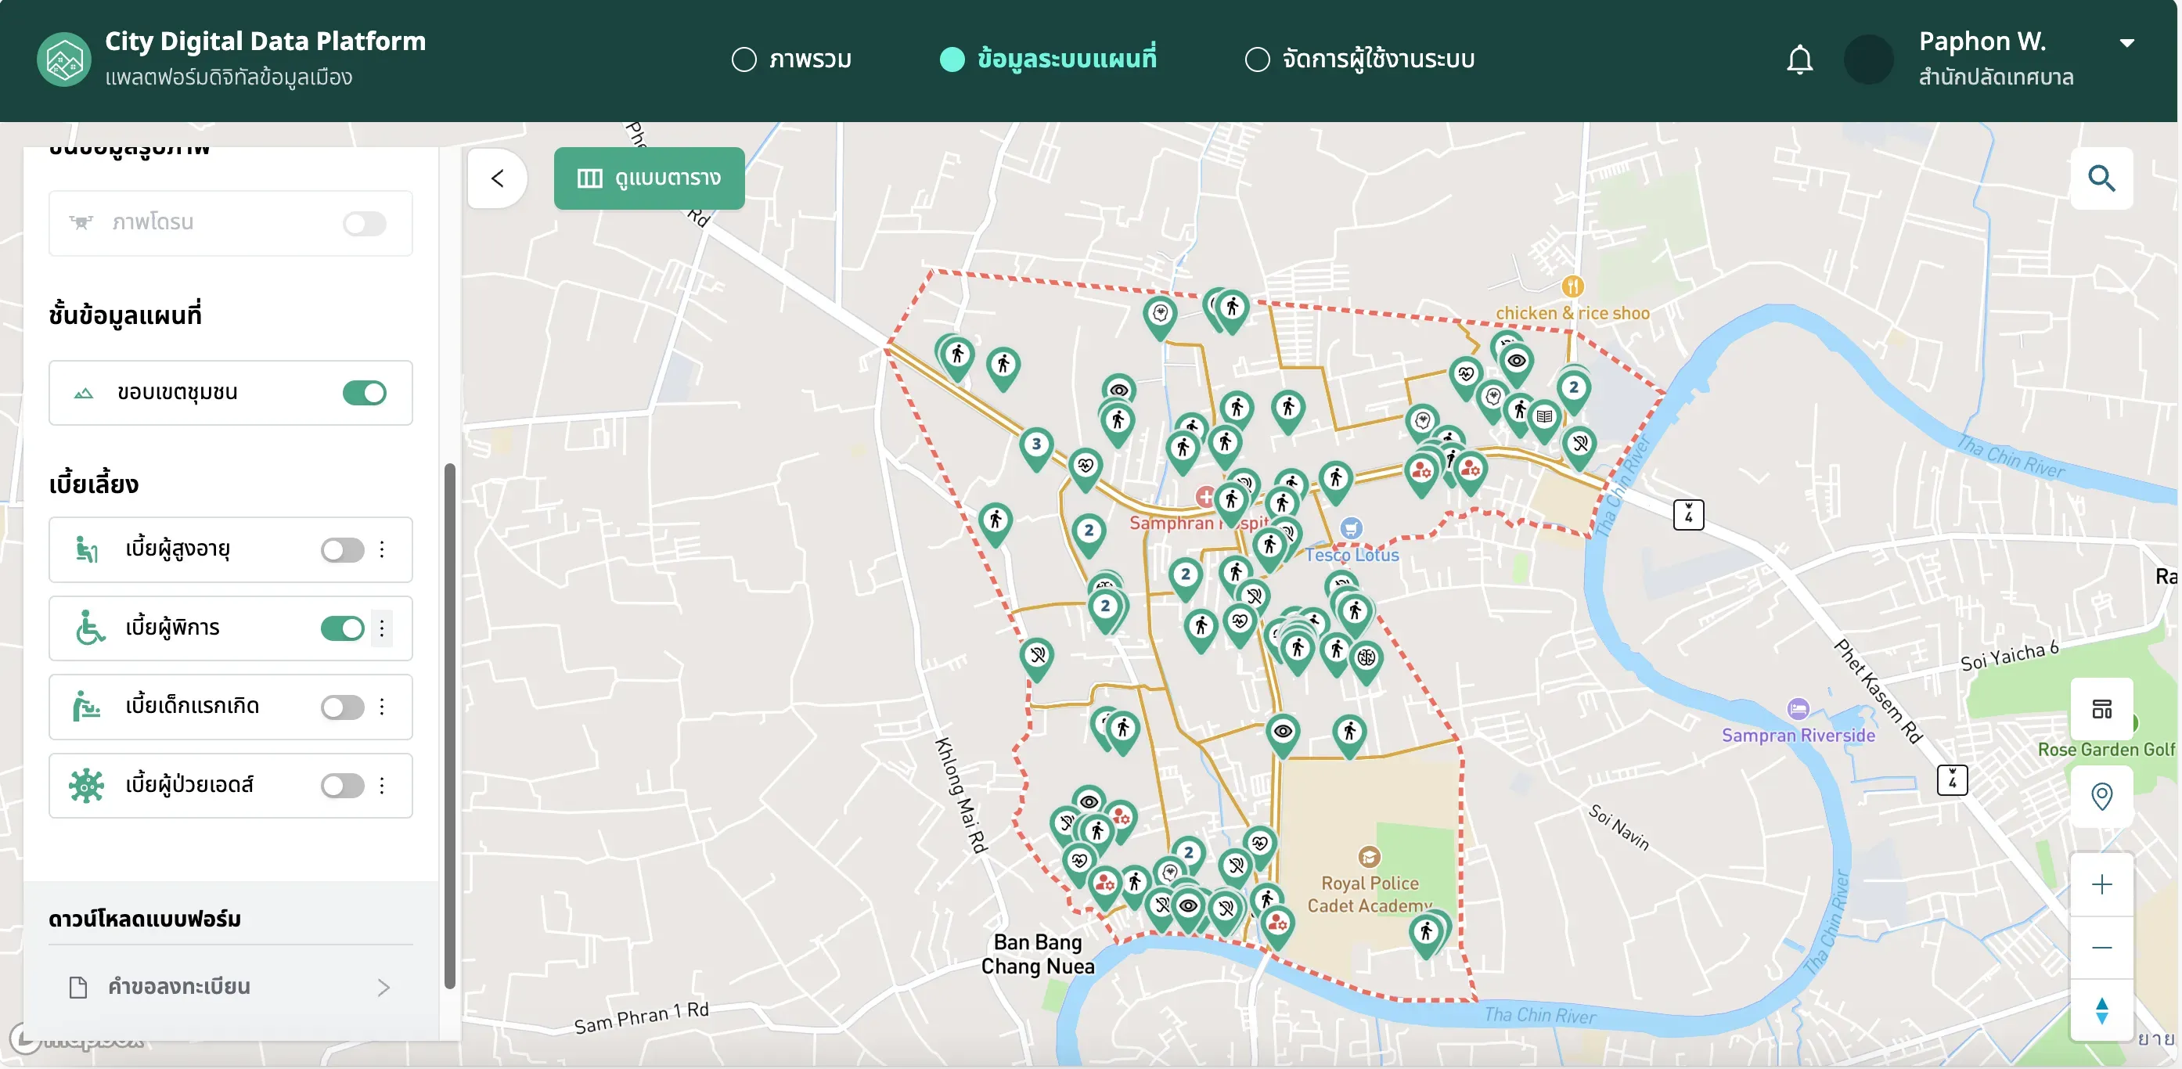The width and height of the screenshot is (2182, 1069).
Task: Go to จัดการผู้ใช้งานระบบ tab
Action: [x=1359, y=60]
